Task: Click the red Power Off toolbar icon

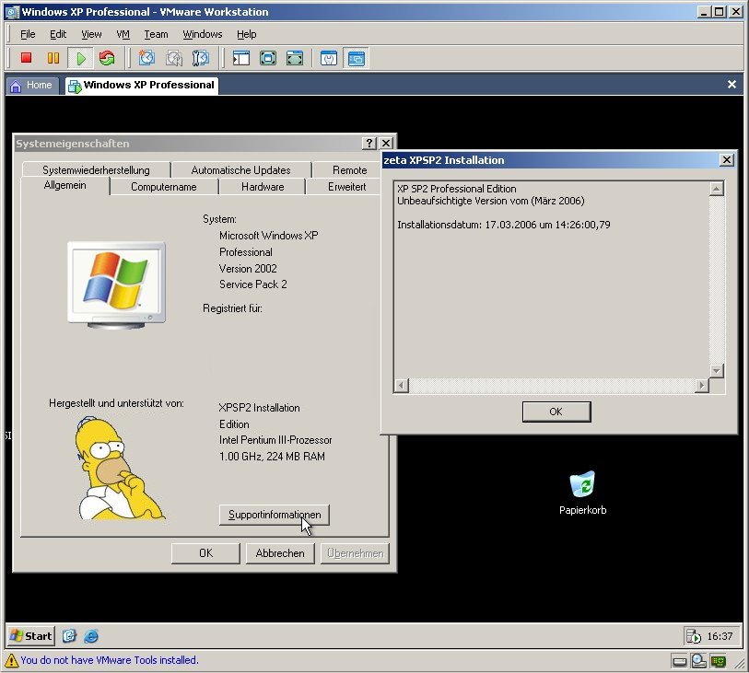Action: click(27, 58)
